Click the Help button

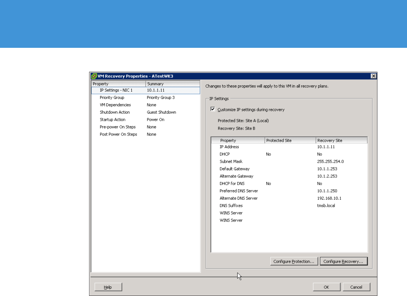tap(108, 287)
